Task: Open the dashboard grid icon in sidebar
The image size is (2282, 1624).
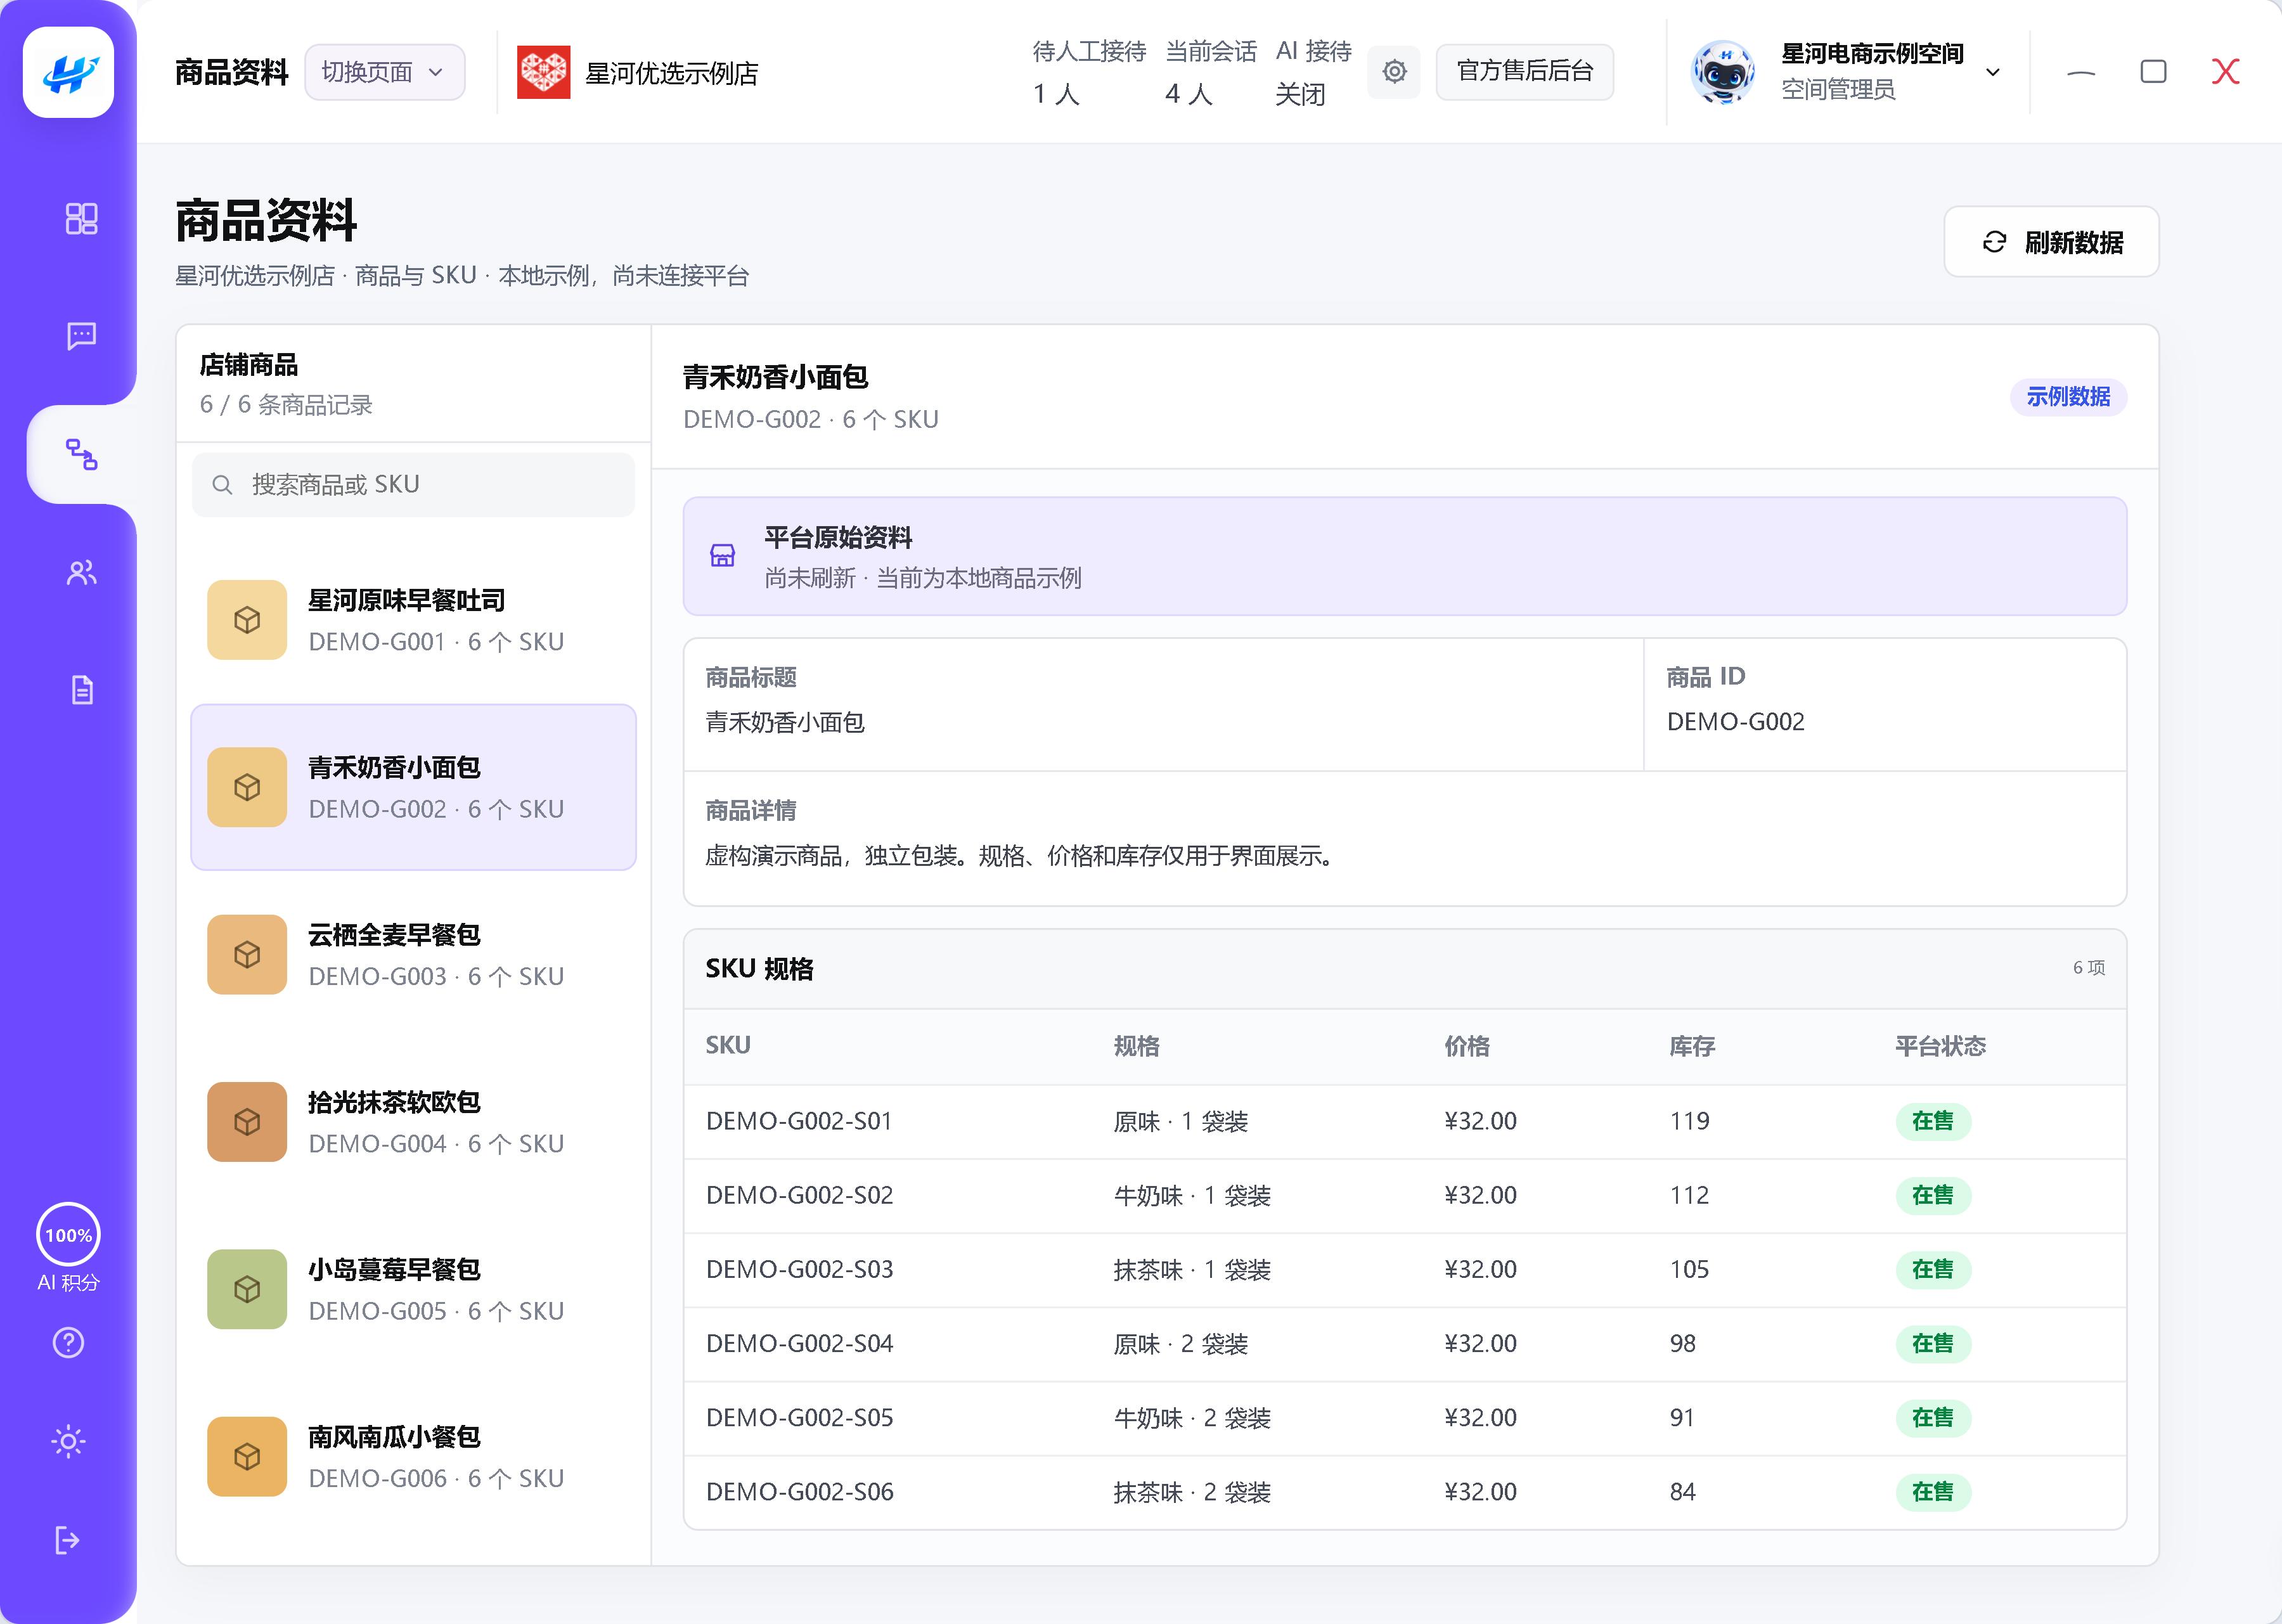Action: [81, 218]
